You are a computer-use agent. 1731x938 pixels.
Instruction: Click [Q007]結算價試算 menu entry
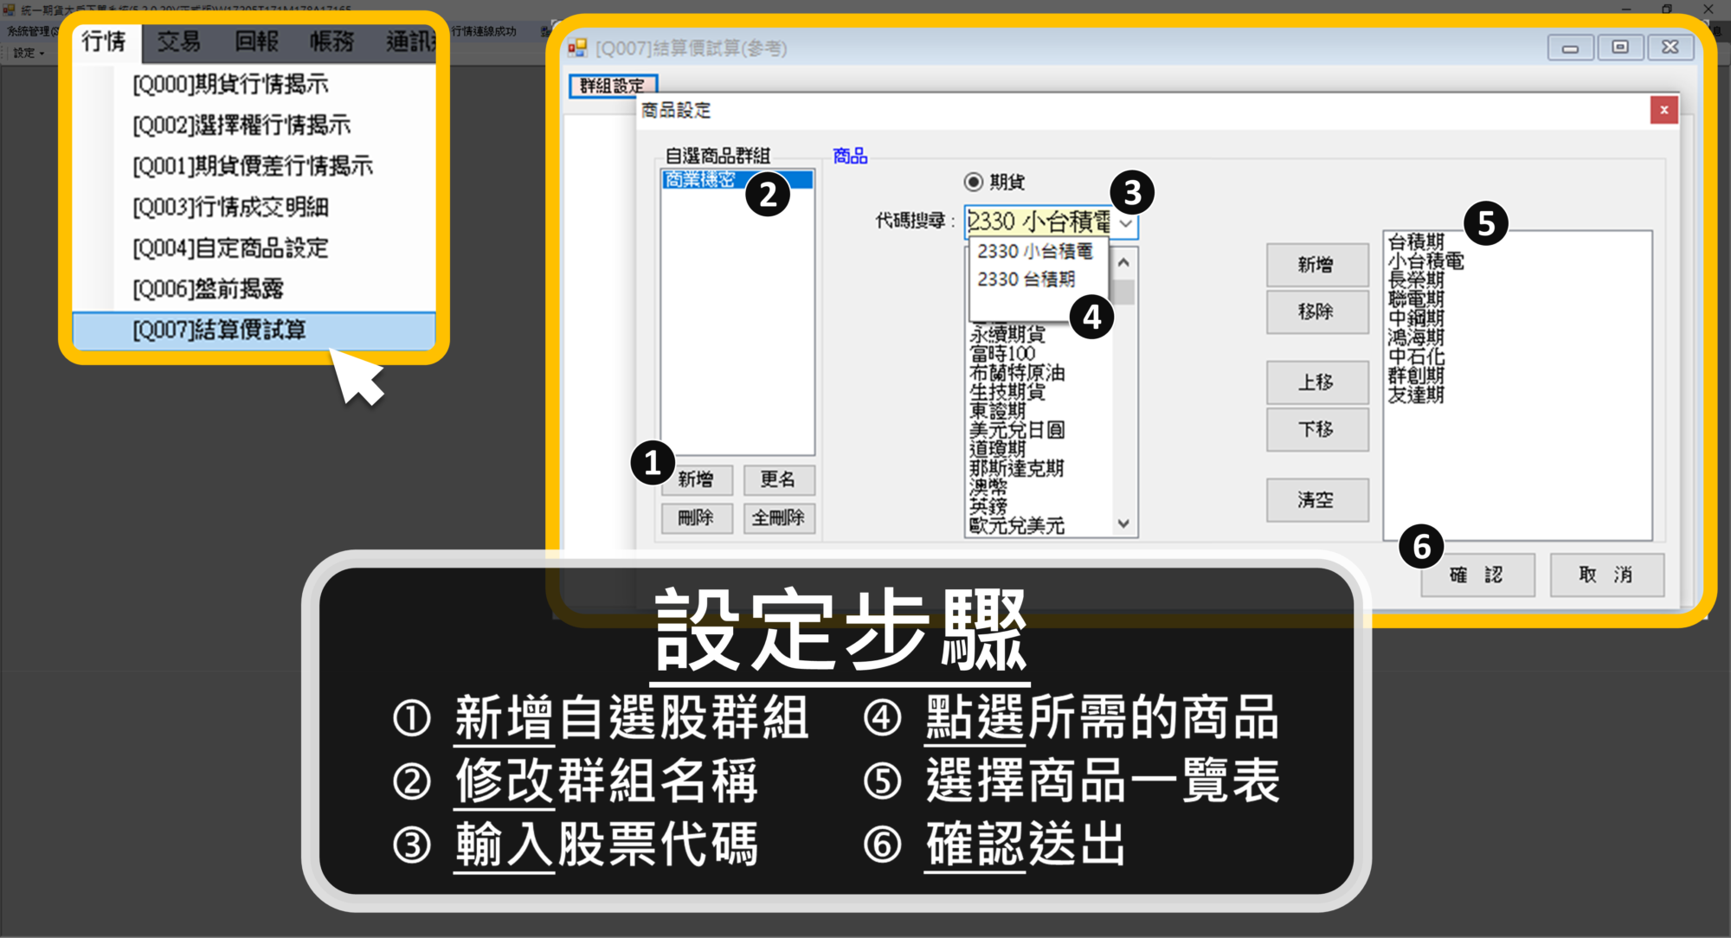click(254, 330)
